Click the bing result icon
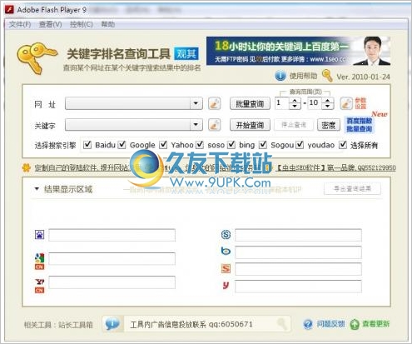The image size is (412, 344). [226, 251]
